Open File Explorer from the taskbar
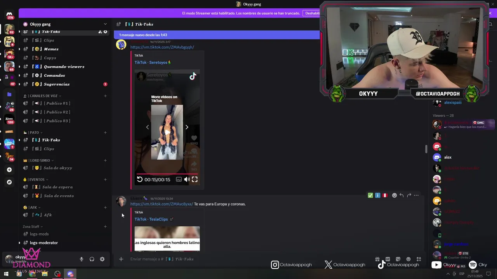The image size is (497, 279). (x=45, y=274)
